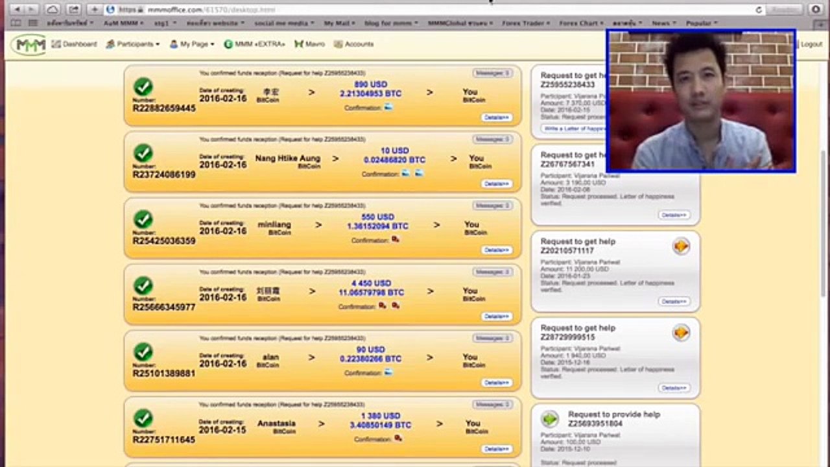Click green checkmark on order R22882659445

coord(143,86)
